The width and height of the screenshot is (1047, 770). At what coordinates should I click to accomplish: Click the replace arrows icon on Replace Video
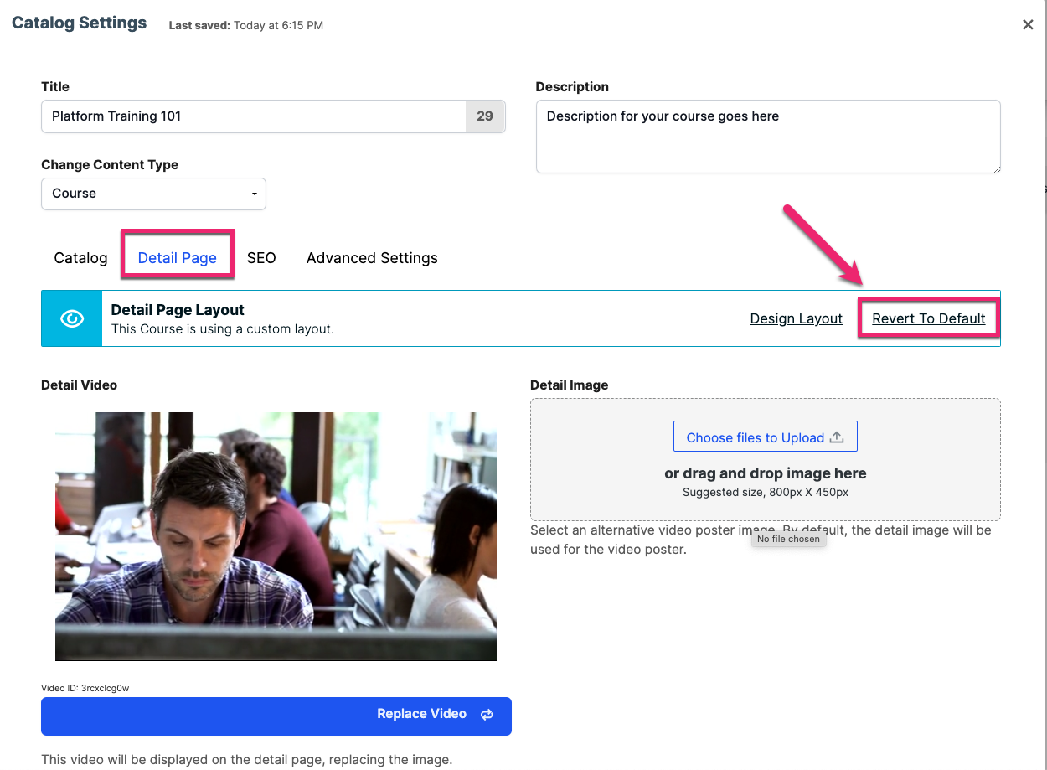pyautogui.click(x=487, y=715)
